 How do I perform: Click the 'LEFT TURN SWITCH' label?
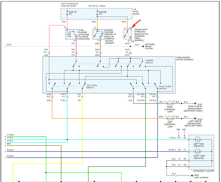[91, 86]
